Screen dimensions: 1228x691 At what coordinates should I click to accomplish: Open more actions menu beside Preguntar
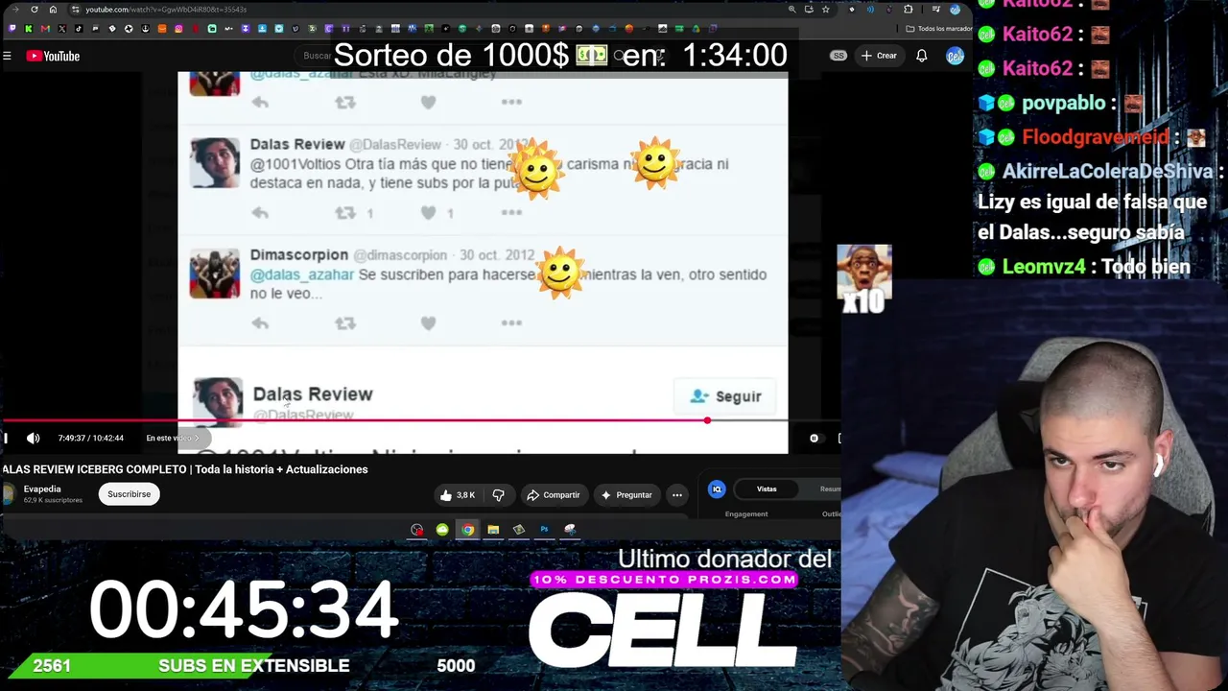tap(677, 495)
